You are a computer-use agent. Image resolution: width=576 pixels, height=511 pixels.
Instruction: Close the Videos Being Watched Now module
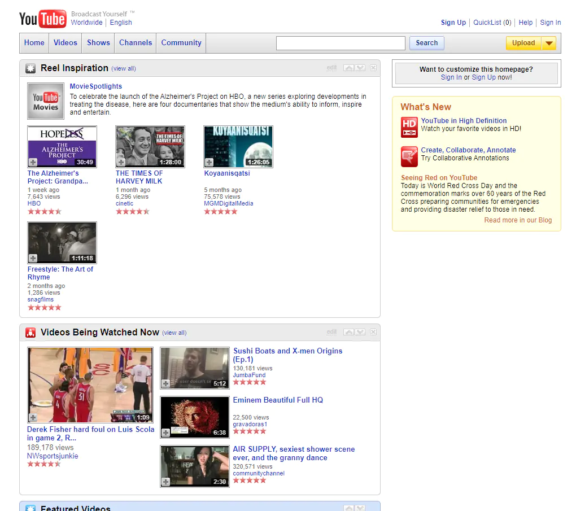[373, 332]
